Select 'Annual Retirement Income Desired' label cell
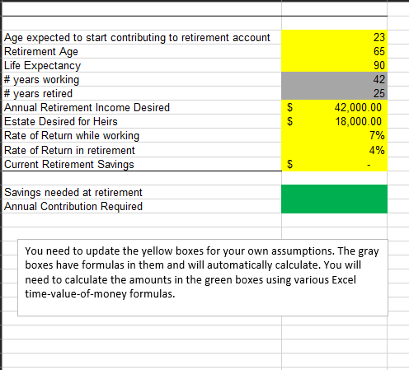This screenshot has width=409, height=370. pos(142,107)
